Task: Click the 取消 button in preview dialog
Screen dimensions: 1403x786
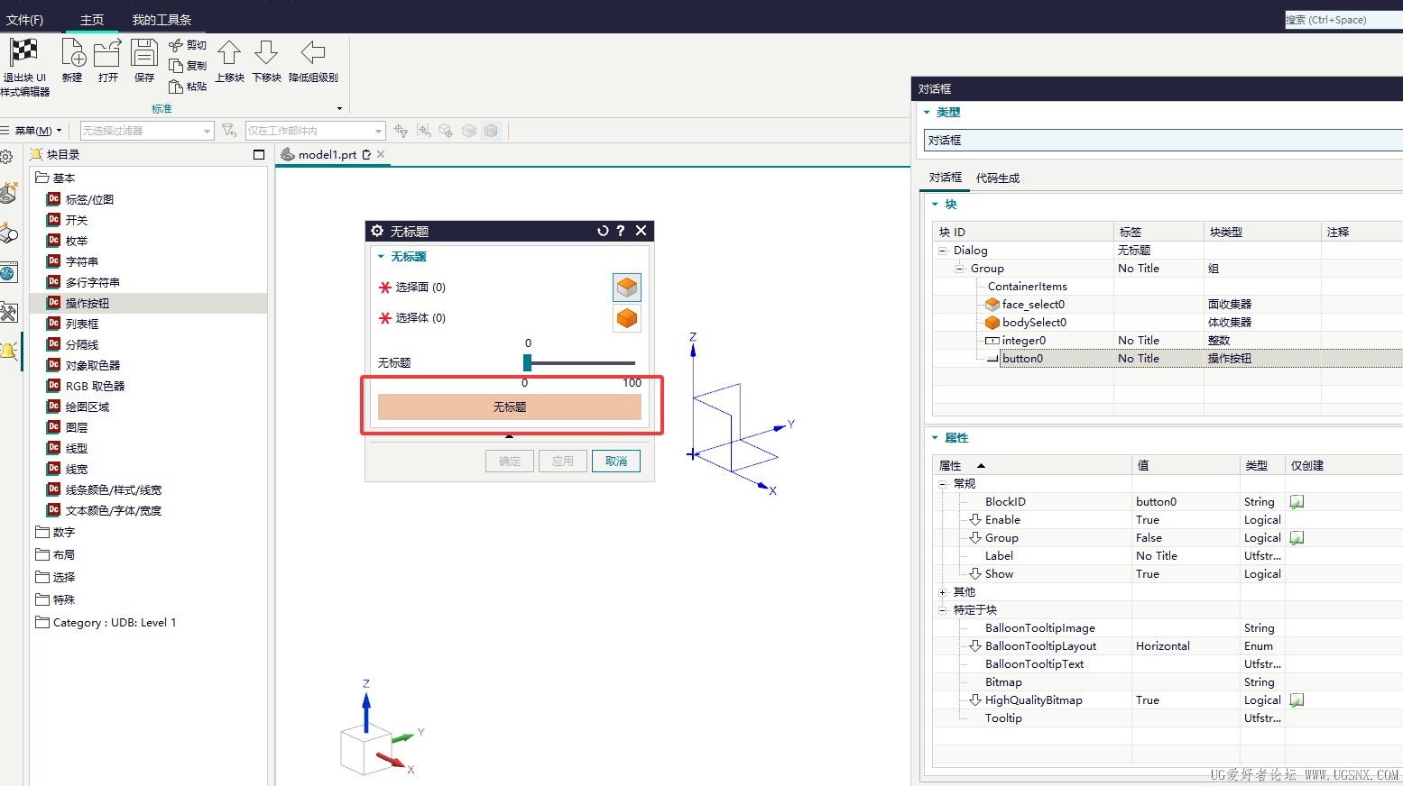Action: [616, 461]
